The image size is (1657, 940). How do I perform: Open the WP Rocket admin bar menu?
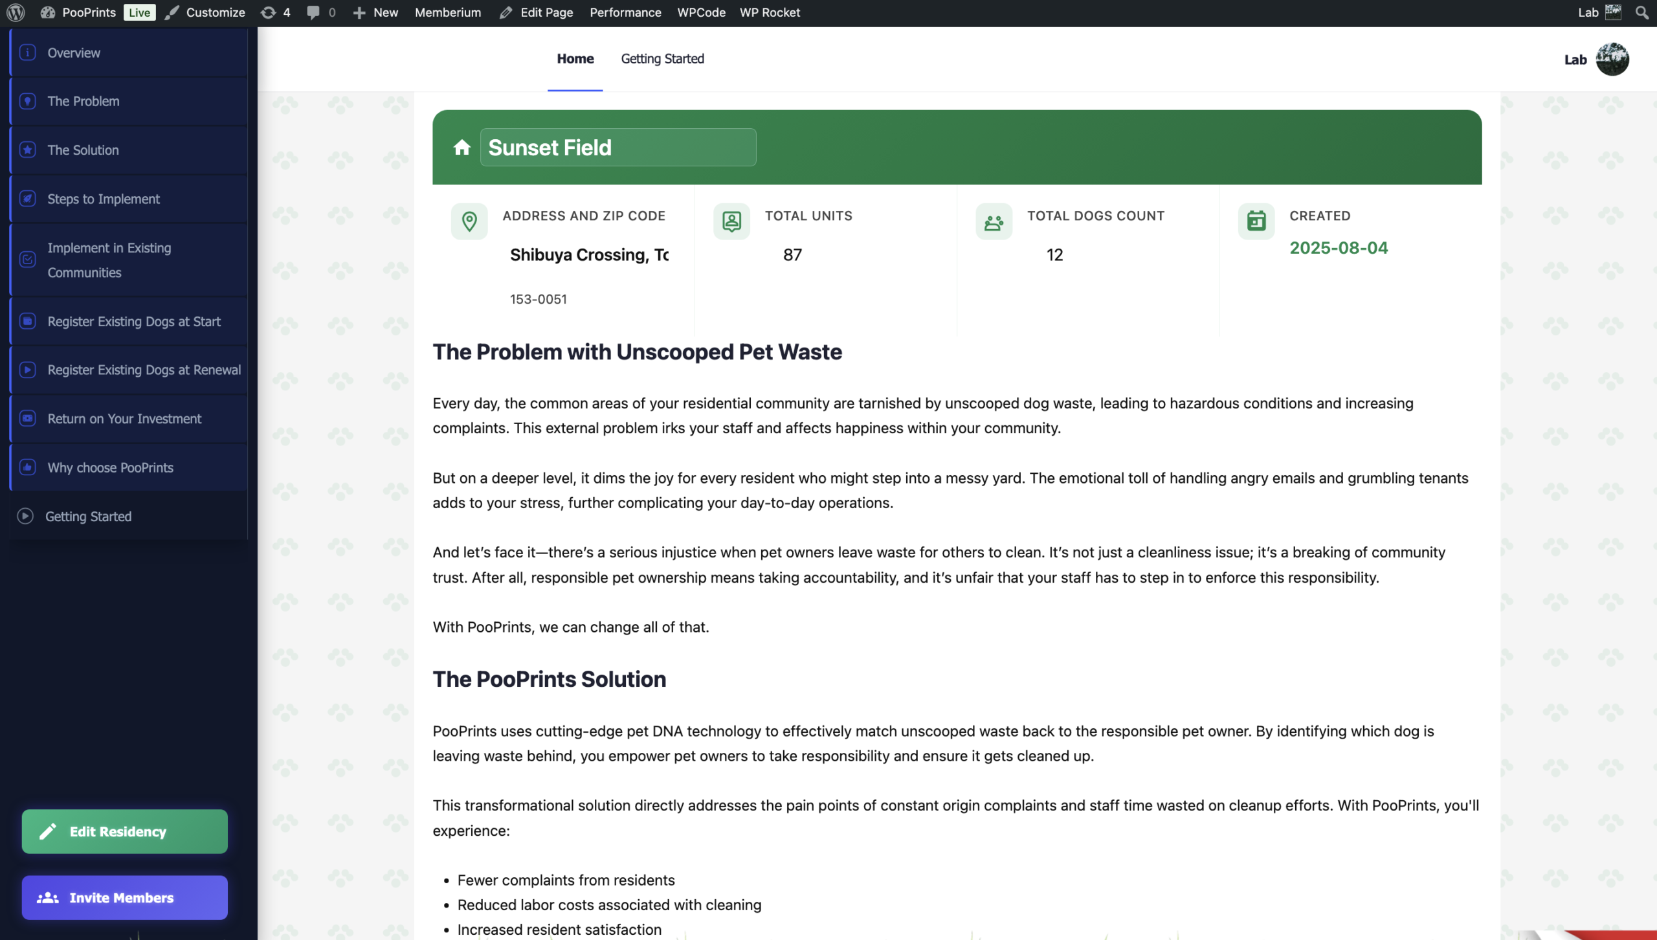tap(770, 12)
